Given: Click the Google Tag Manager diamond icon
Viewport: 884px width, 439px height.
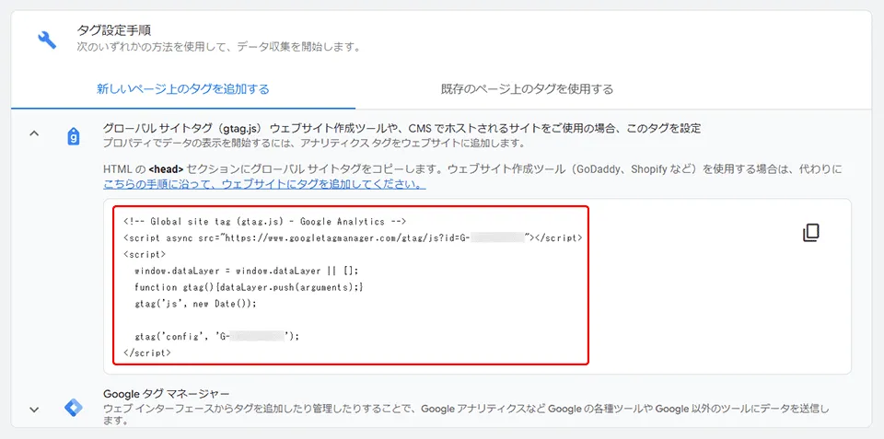Looking at the screenshot, I should click(74, 408).
